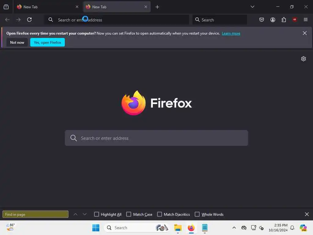Open the uBlock Origin extension icon

tap(295, 20)
